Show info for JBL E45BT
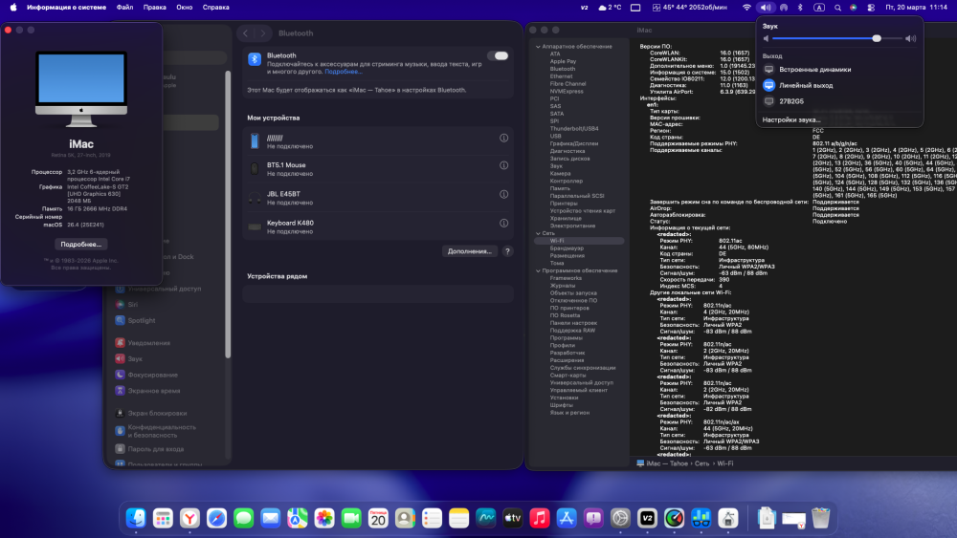 tap(503, 194)
